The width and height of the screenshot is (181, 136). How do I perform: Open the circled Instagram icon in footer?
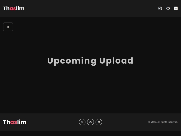pos(82,122)
